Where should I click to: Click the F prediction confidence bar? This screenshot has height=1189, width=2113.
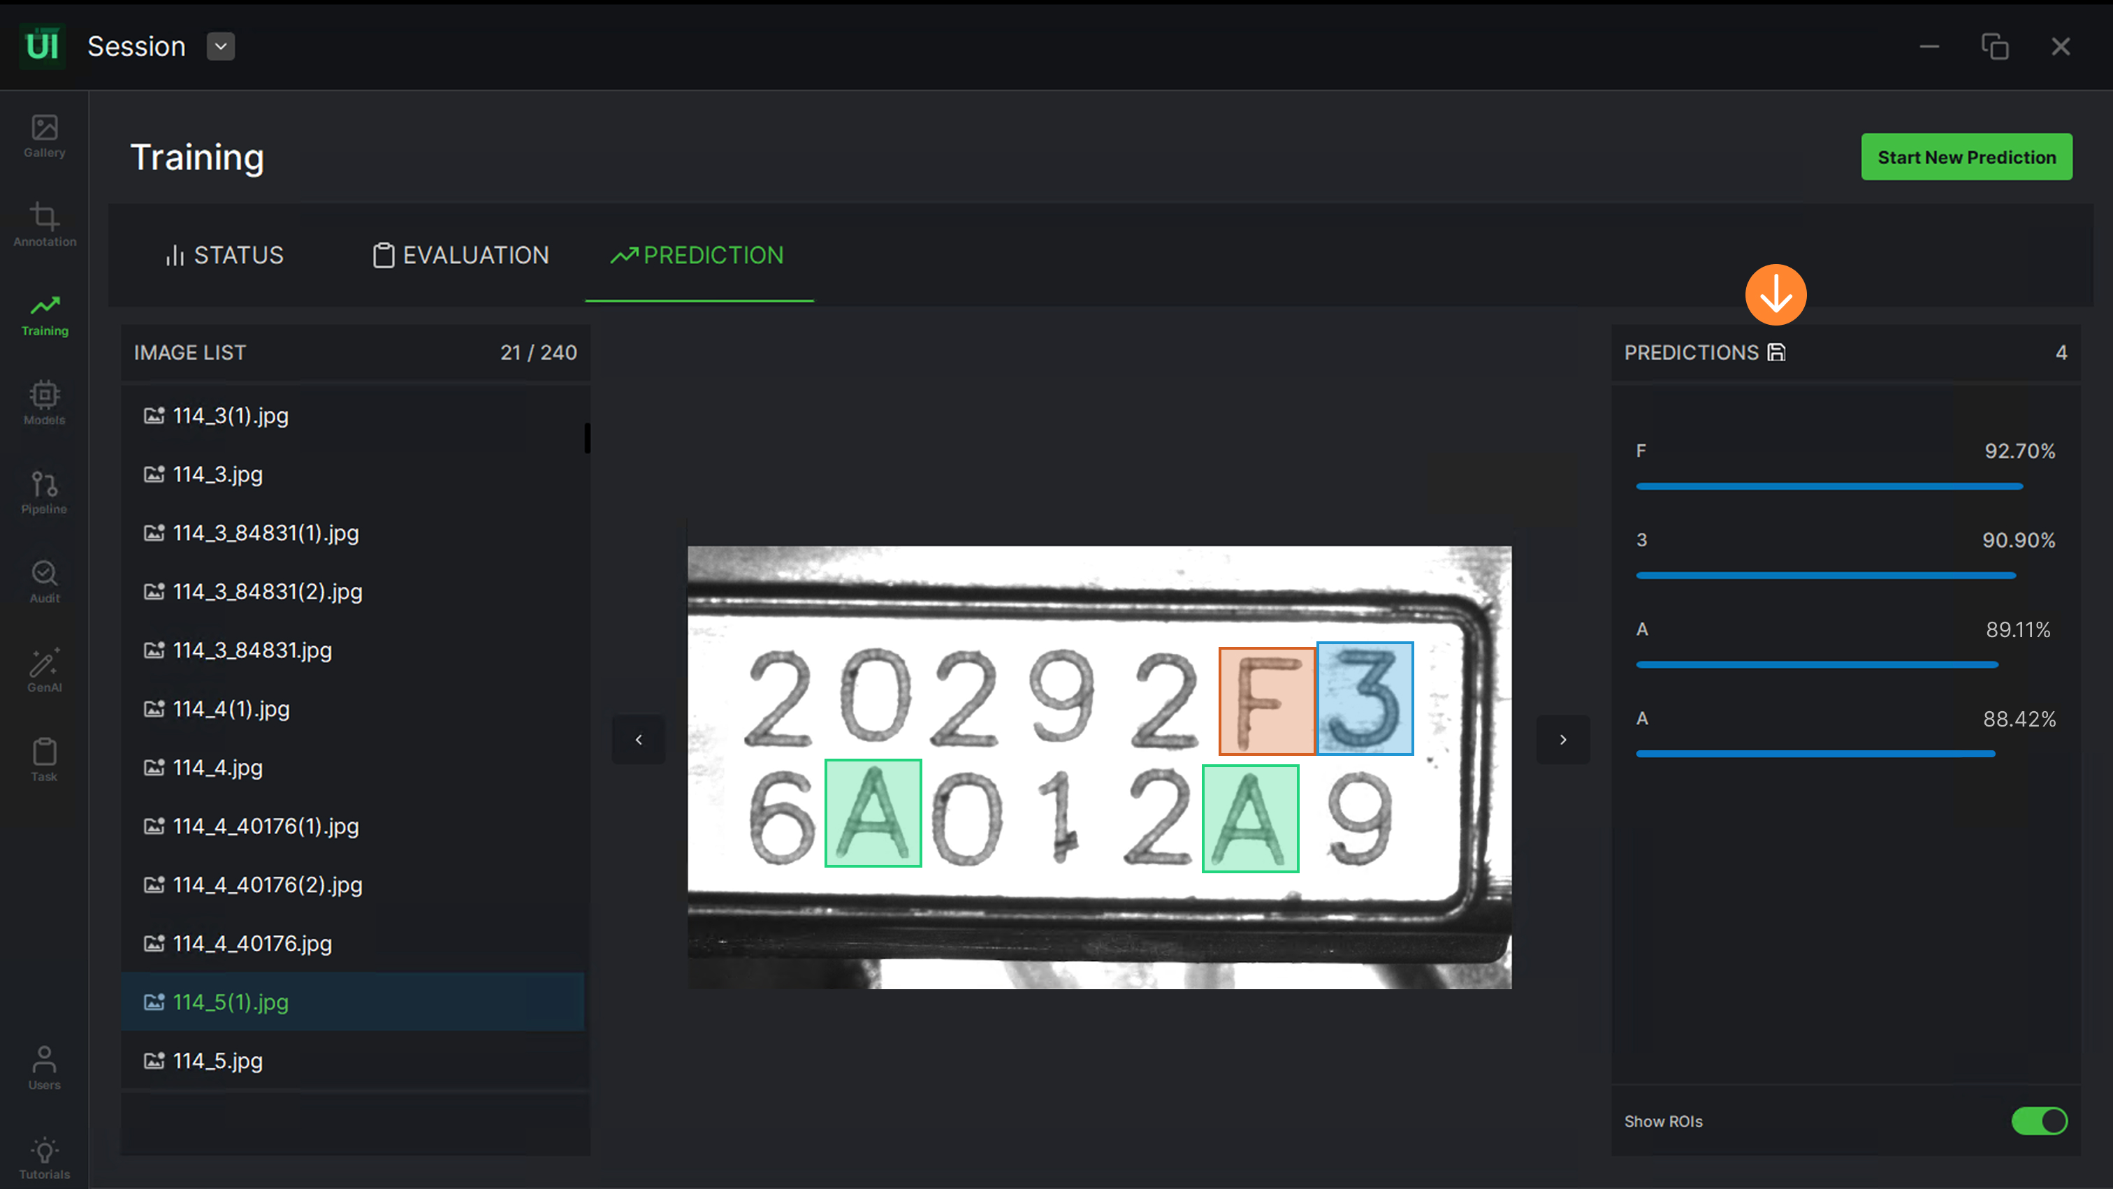point(1829,486)
